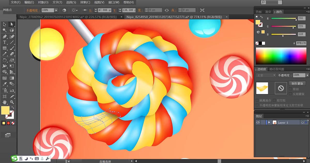Choose the Artboard tool

tap(5, 96)
